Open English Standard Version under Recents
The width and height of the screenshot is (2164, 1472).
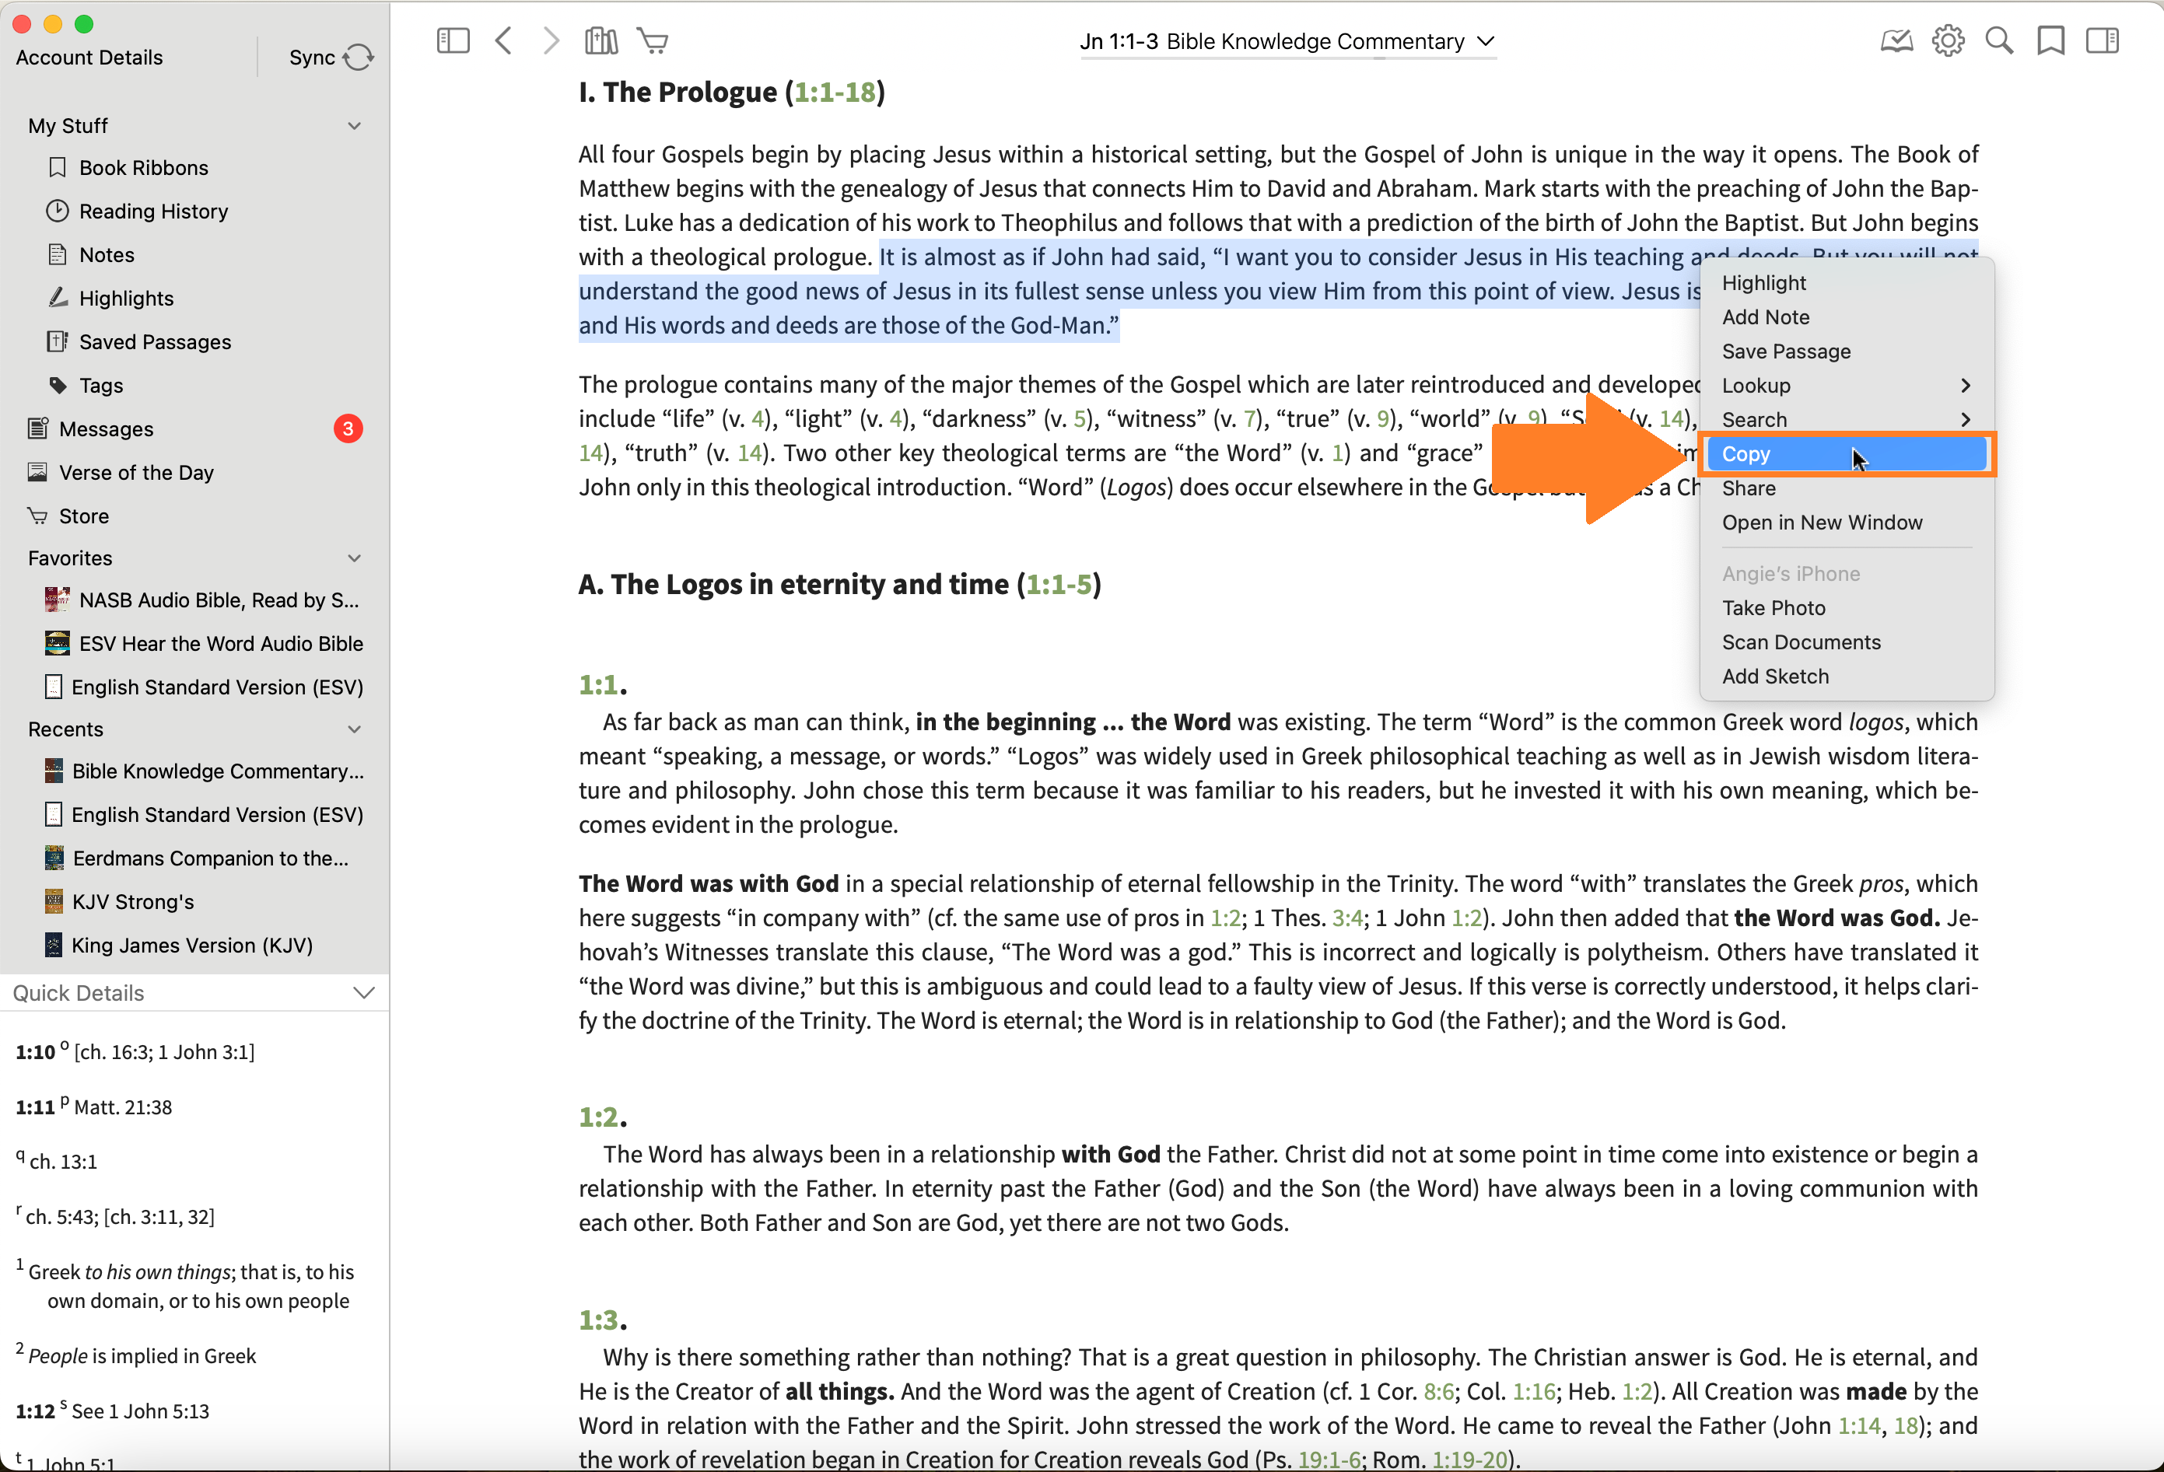[x=217, y=815]
